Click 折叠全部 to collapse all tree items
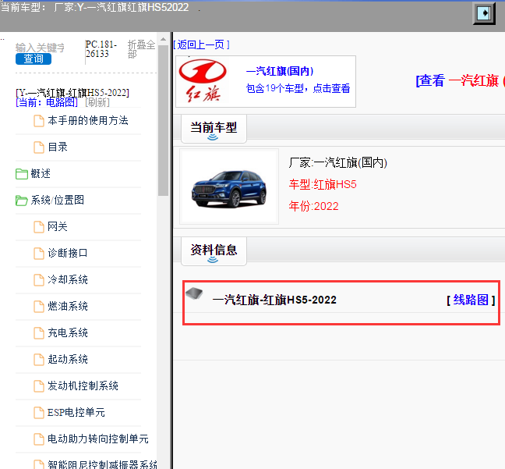The image size is (505, 469). click(141, 49)
